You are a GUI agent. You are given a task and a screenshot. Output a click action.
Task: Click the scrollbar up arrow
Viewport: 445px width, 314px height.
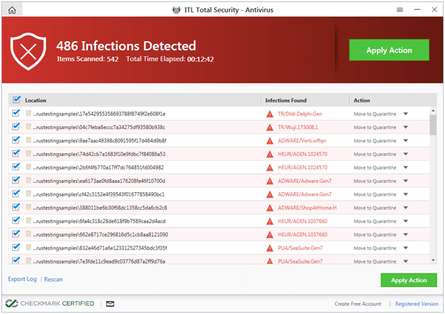coord(433,111)
